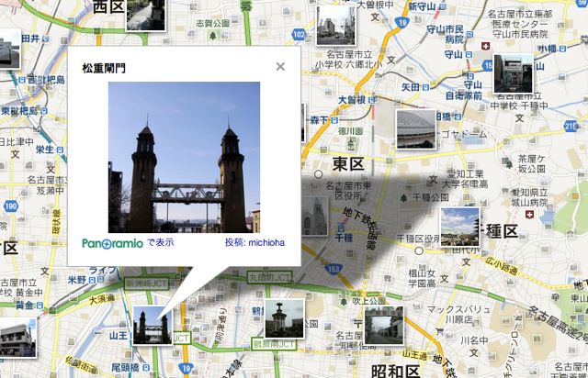The width and height of the screenshot is (588, 378).
Task: Click the マックスバリュ川原店 label
Action: 458,315
